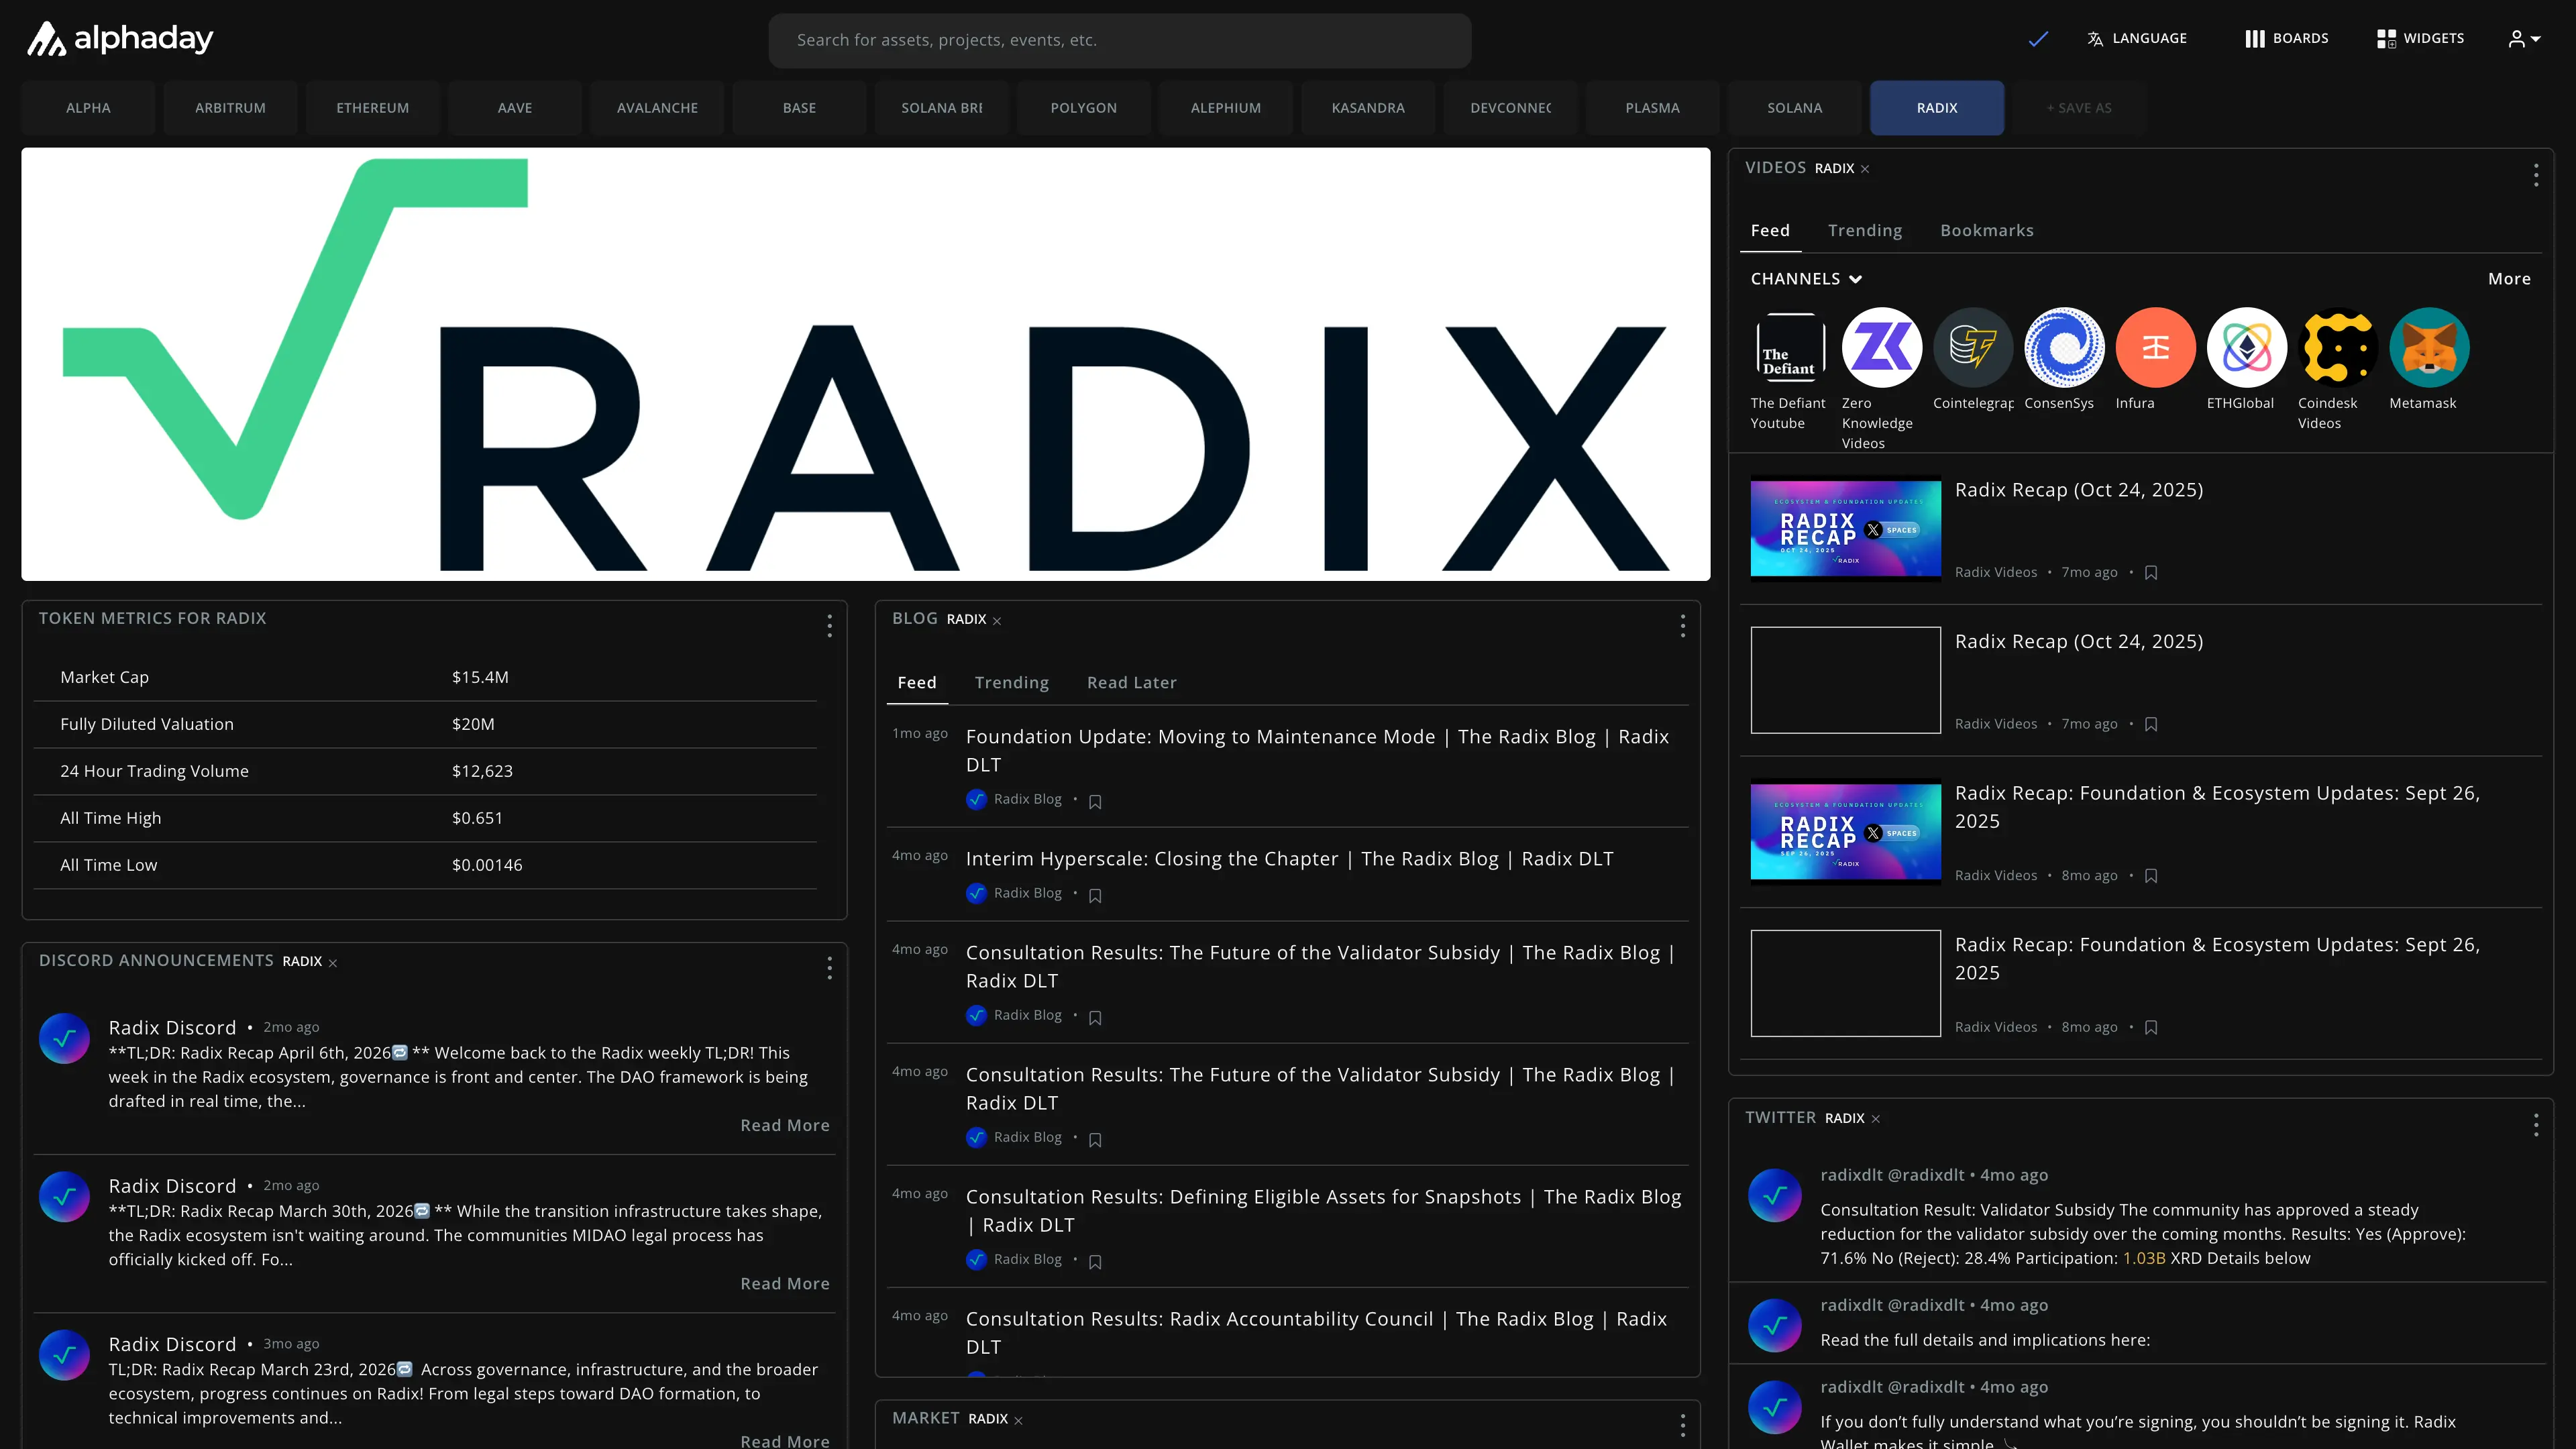Click the Market Cap $15.4M value
This screenshot has height=1449, width=2576.
480,678
